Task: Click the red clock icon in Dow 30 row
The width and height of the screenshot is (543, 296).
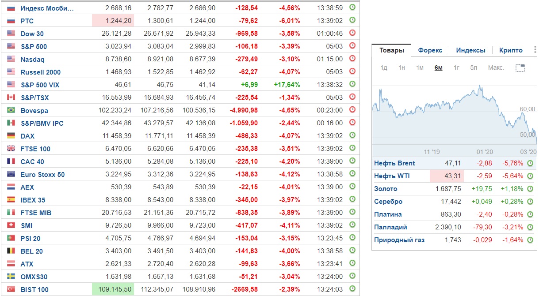Action: pos(352,33)
